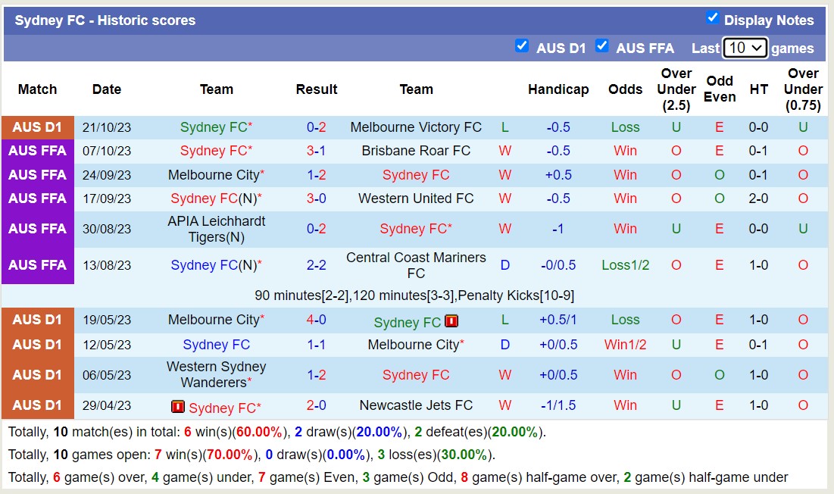Open the Melbourne Victory FC team link

(416, 127)
